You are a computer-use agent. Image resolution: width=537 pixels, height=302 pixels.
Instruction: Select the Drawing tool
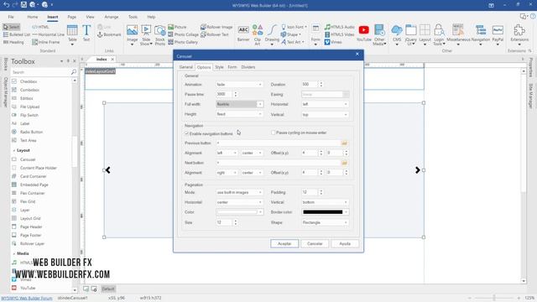pos(272,34)
